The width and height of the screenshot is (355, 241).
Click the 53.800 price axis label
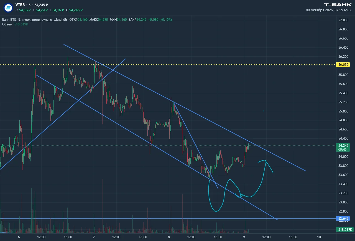[343, 166]
